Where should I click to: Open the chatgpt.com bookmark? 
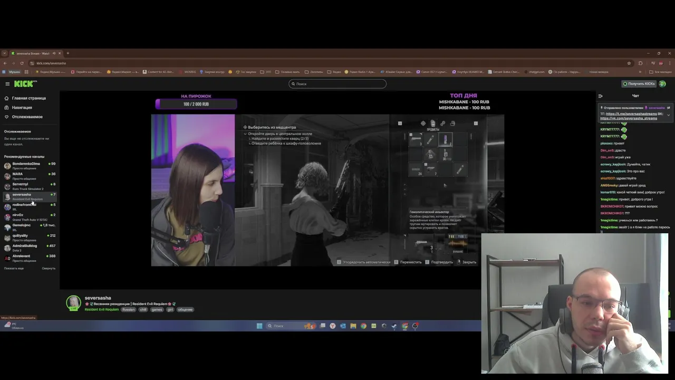point(534,72)
